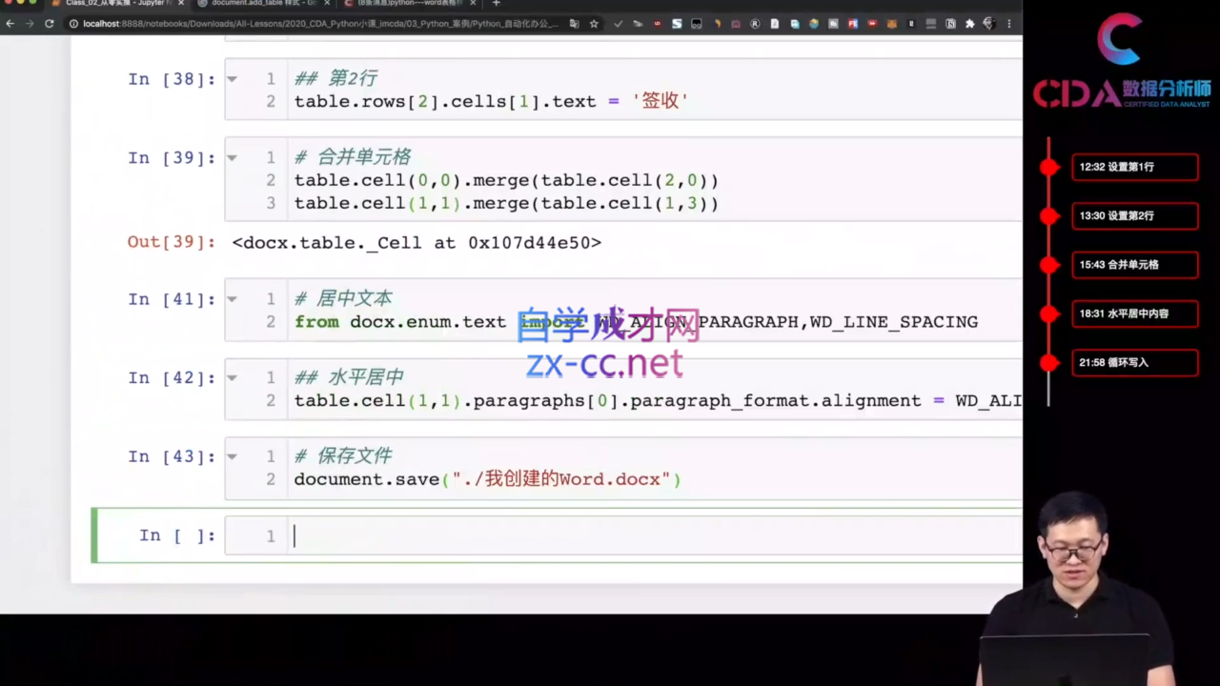Reload the Jupyter notebook page
1220x686 pixels.
(x=49, y=24)
